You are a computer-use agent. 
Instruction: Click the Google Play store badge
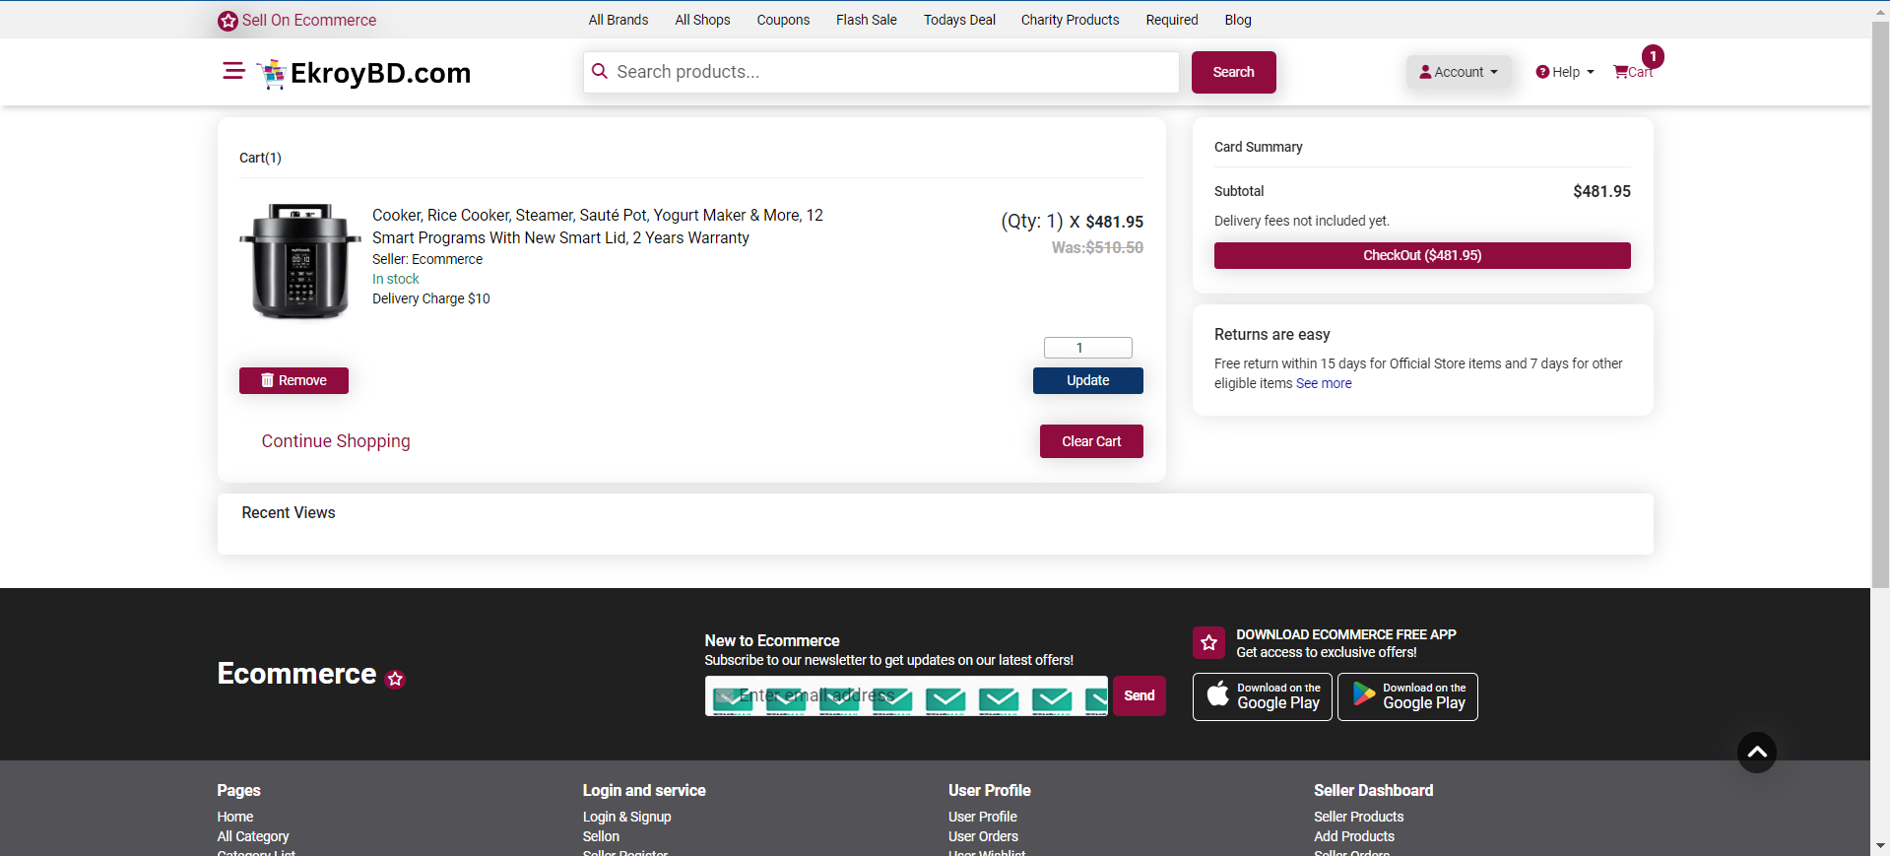click(x=1407, y=696)
